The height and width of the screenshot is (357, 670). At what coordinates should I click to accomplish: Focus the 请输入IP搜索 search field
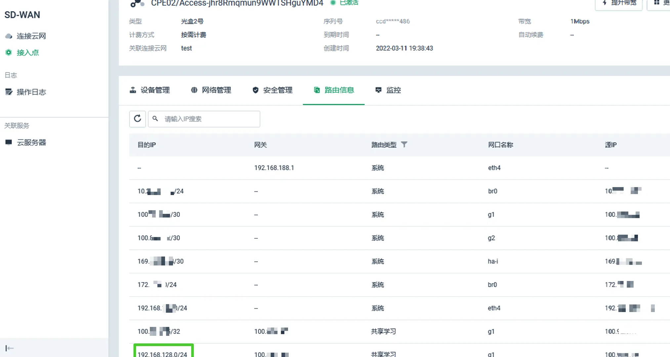tap(204, 119)
